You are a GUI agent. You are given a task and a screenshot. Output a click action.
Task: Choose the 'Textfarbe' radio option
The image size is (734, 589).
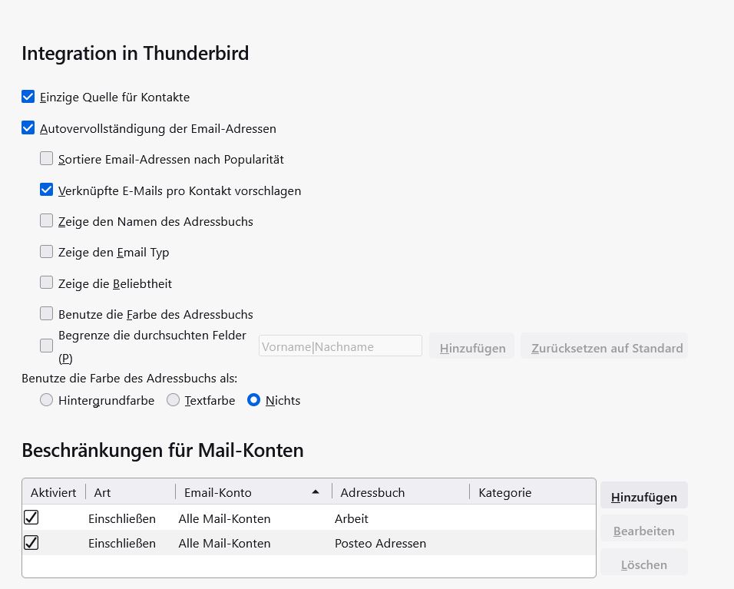pyautogui.click(x=174, y=400)
